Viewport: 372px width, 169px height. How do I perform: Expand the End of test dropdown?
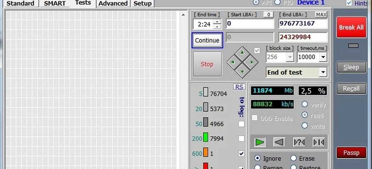[323, 72]
